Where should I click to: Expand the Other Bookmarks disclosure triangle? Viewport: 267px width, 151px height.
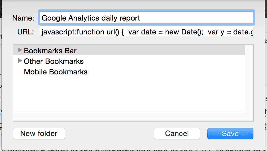coord(20,61)
